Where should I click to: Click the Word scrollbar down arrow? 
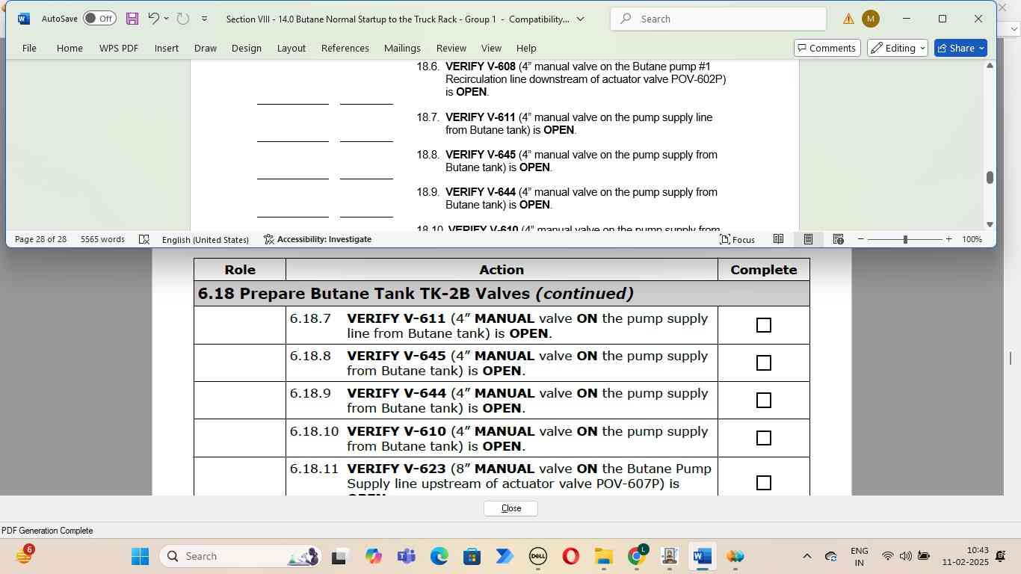coord(990,224)
